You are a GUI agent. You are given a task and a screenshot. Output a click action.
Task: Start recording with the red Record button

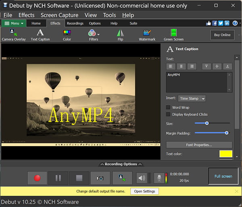click(x=37, y=178)
